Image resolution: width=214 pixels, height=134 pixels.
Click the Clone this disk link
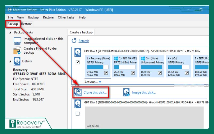95,92
